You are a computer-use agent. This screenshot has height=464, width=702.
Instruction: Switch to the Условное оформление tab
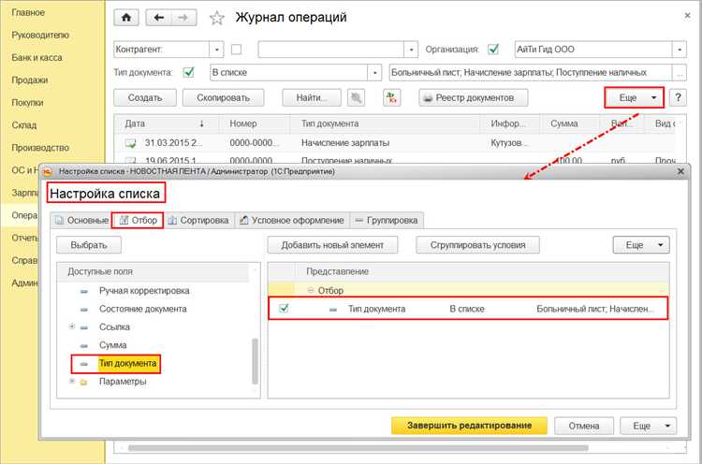point(292,220)
